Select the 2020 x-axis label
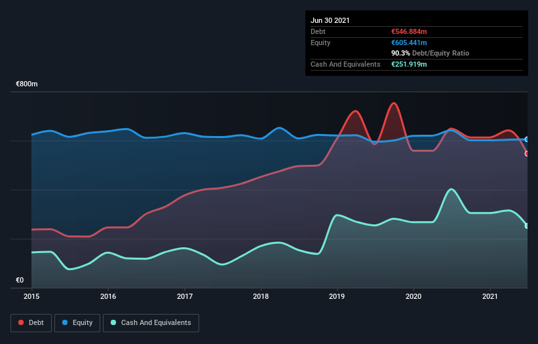Screen dimensions: 538x344 [x=413, y=296]
